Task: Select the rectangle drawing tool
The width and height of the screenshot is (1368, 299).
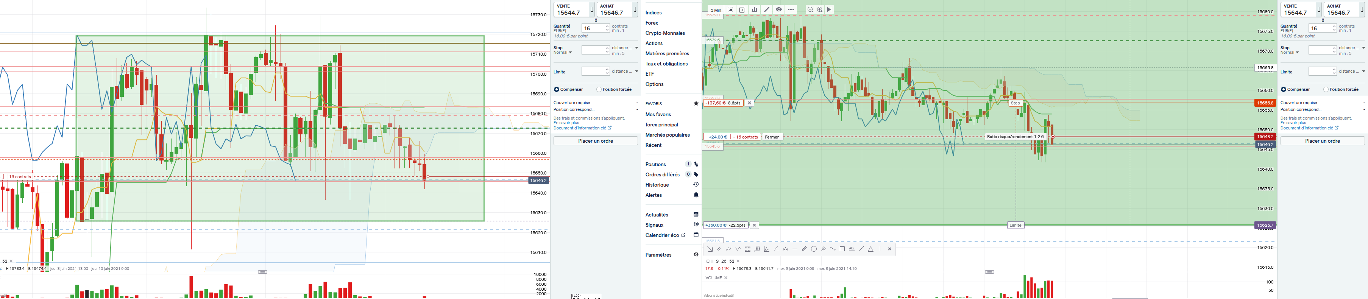Action: click(842, 249)
